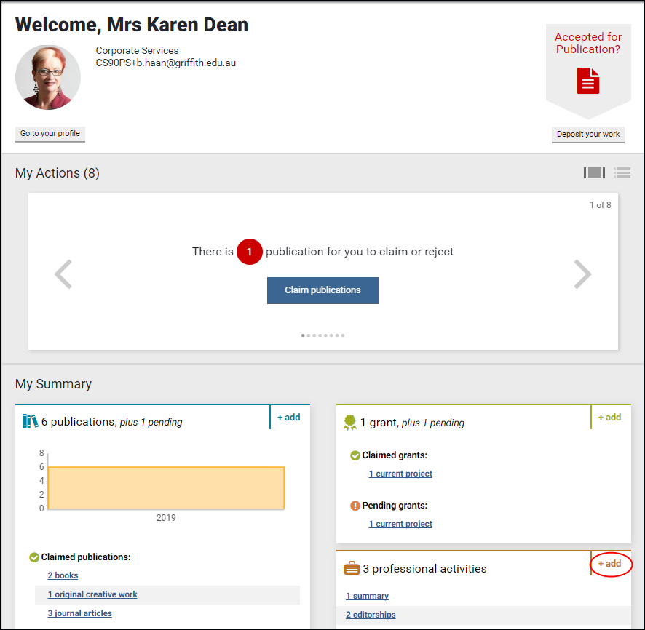
Task: Open Go to your profile
Action: [x=50, y=134]
